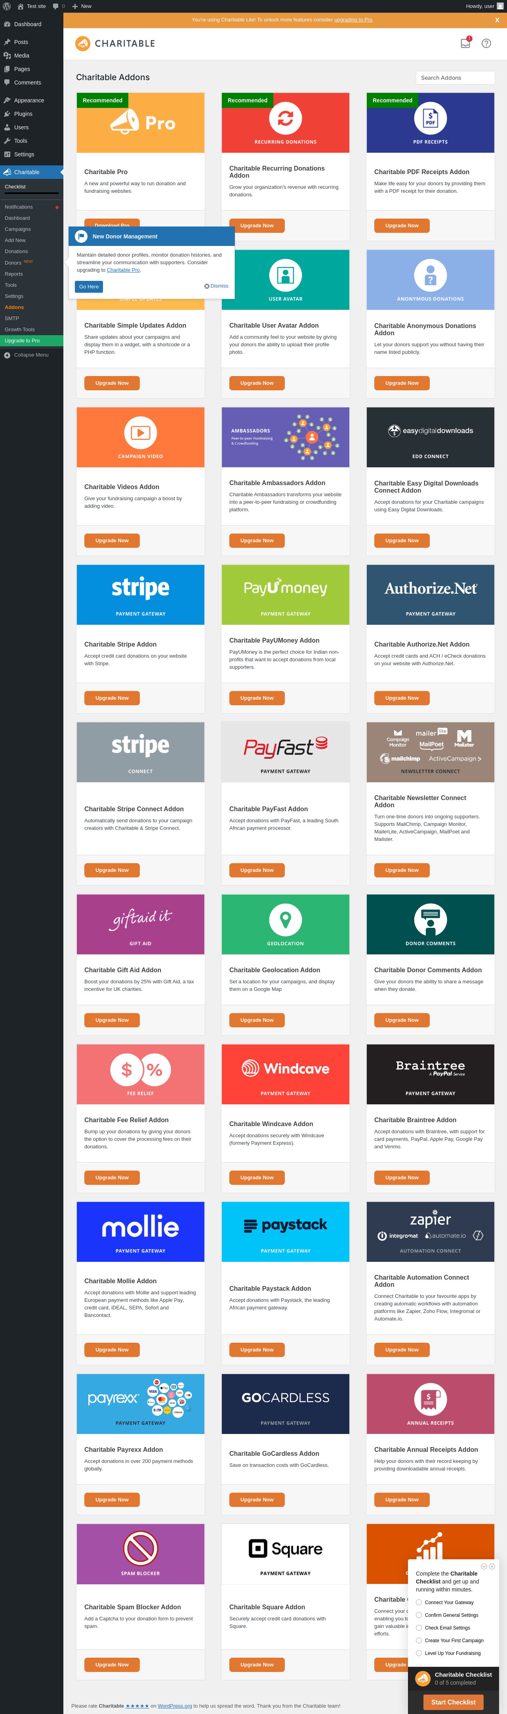Open the help question mark icon

(486, 43)
